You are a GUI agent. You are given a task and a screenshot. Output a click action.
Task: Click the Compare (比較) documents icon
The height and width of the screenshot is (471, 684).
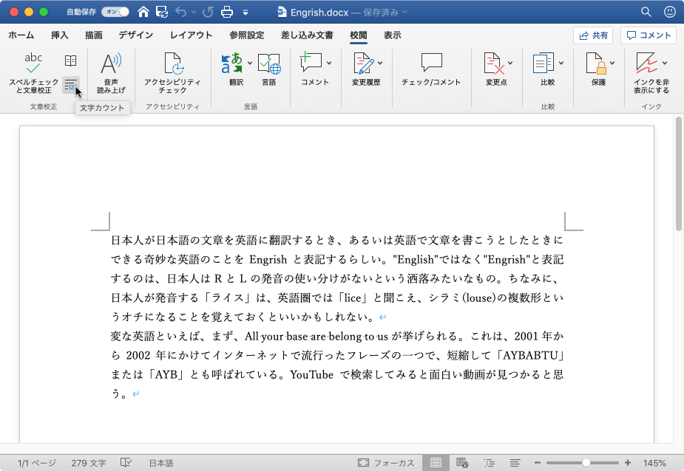tap(543, 63)
